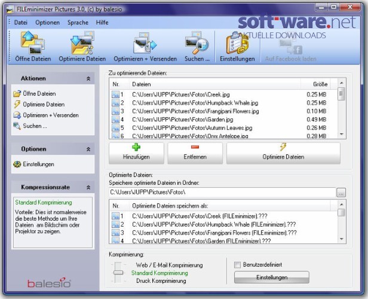Click the image icon of Frangipani Flowers.jpg row

pos(115,111)
